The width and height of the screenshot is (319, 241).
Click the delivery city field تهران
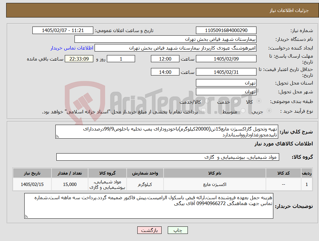226,92
